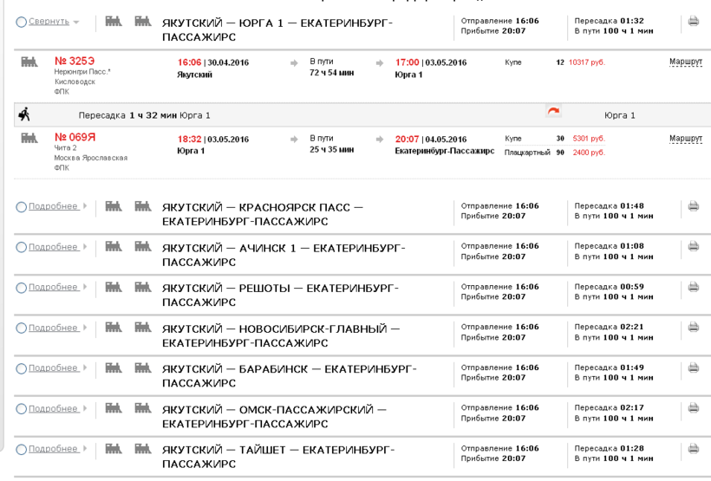Select Купе price 10317 руб.
Screen dimensions: 711x481
click(587, 62)
